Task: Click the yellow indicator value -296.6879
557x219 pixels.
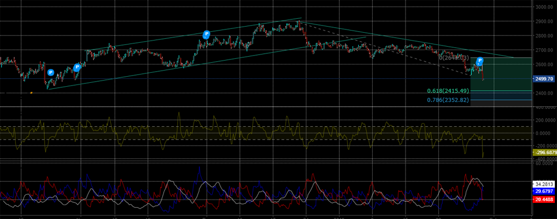Action: (545, 152)
